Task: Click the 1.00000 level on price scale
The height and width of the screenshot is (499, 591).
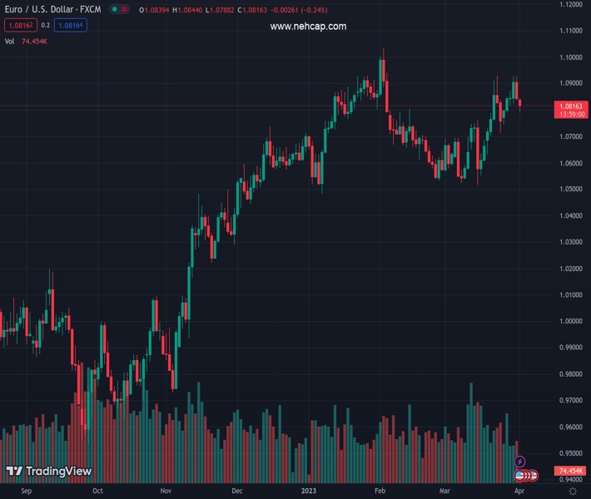Action: [x=571, y=321]
